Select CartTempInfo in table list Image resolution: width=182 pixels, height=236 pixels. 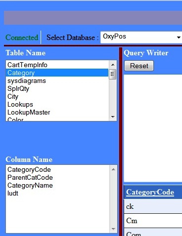(57, 65)
